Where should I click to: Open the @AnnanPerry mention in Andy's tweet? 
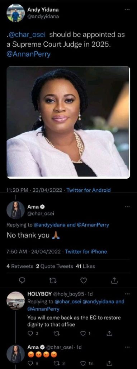28,55
